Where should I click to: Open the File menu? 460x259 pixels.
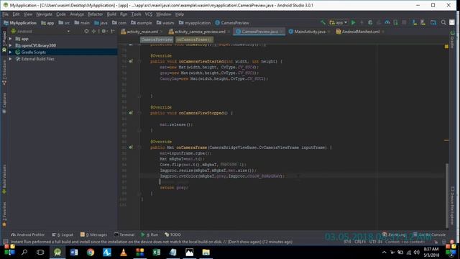coord(5,14)
